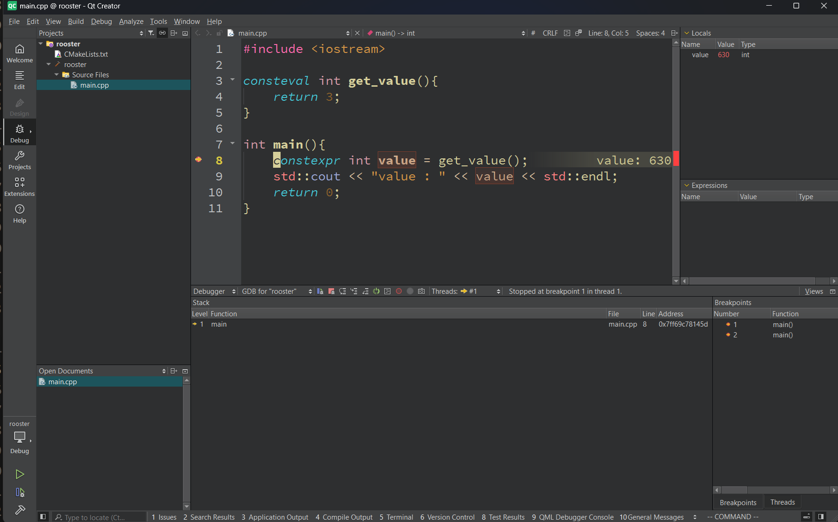Click the snapshot camera icon in debugger toolbar
This screenshot has height=522, width=838.
(421, 291)
